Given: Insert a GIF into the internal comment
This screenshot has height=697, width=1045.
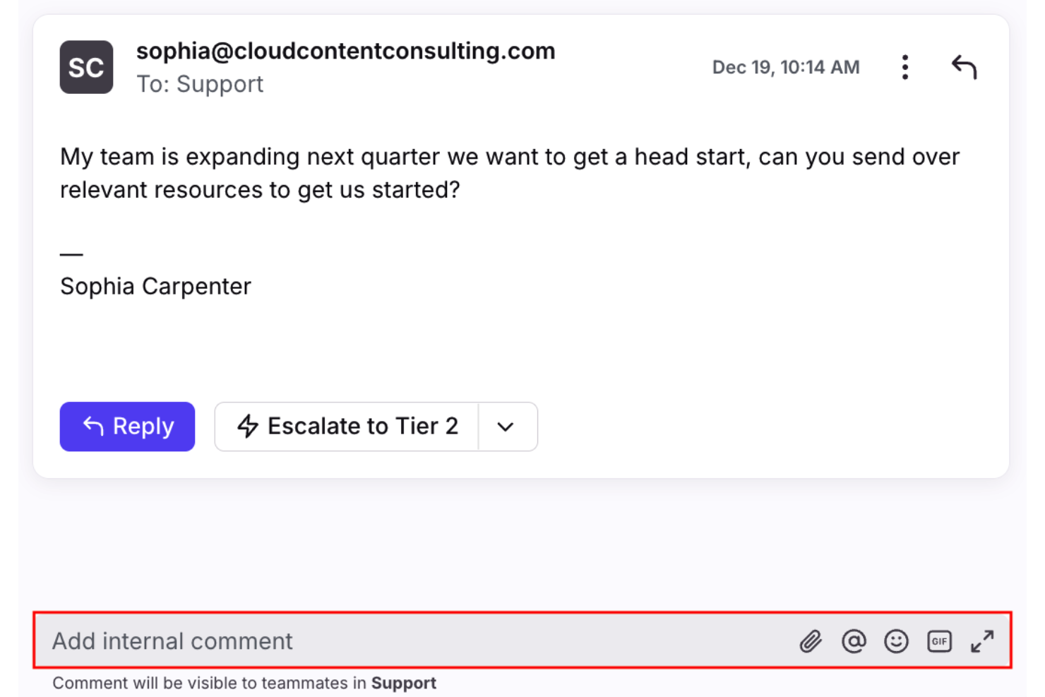Looking at the screenshot, I should click(939, 641).
